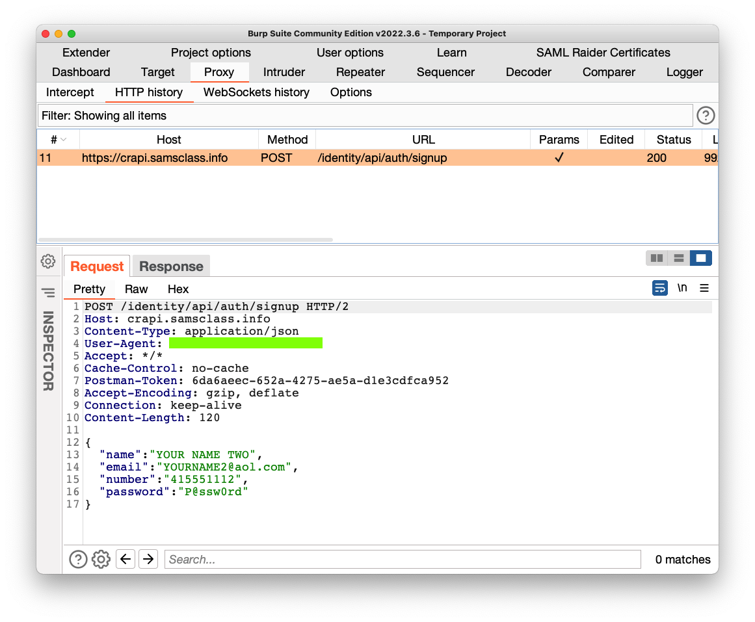Select stacked top-bottom layout icon

pyautogui.click(x=679, y=258)
